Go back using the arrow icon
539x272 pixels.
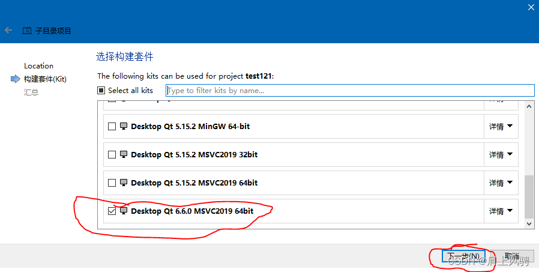pos(8,30)
